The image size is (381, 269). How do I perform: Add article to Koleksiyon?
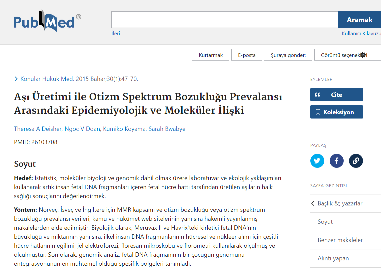tap(336, 112)
